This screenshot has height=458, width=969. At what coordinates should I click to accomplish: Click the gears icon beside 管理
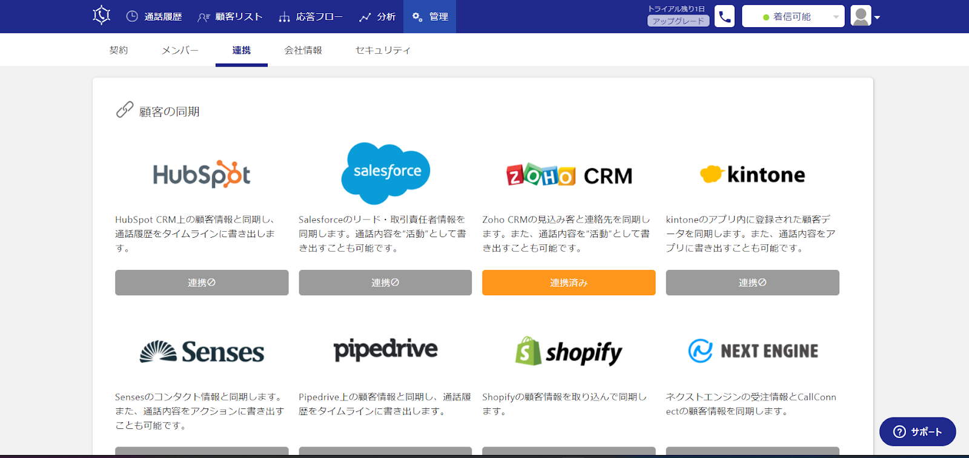(417, 17)
